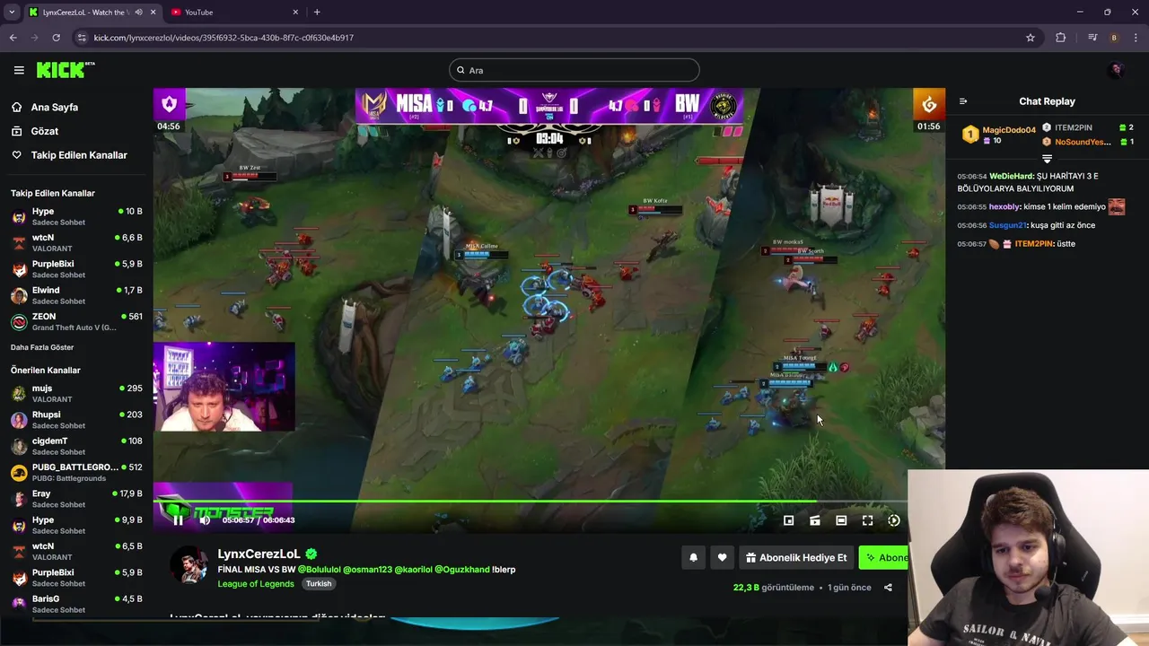Open Chrome media controls icon
Viewport: 1149px width, 646px height.
(1092, 38)
